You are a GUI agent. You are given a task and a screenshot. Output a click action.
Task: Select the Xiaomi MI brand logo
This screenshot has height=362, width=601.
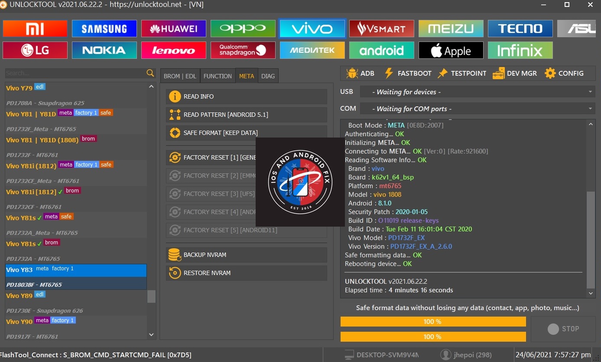[x=35, y=29]
